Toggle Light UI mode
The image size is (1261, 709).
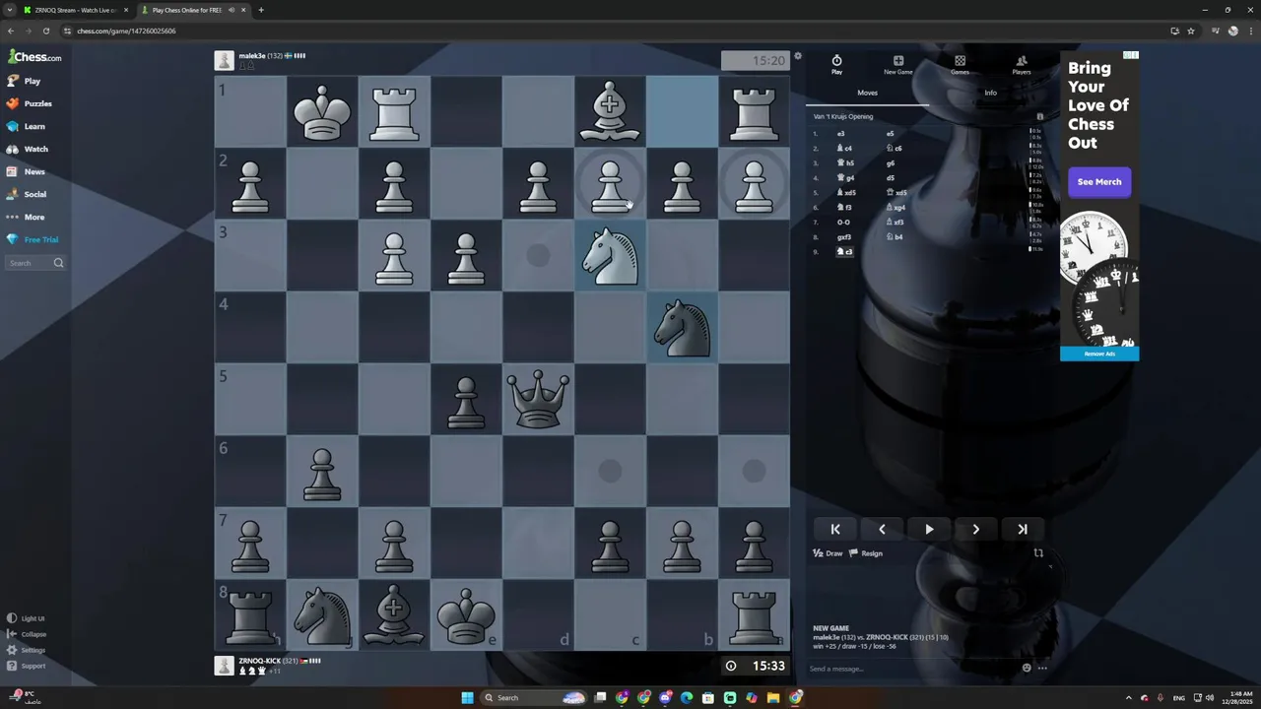pos(27,618)
